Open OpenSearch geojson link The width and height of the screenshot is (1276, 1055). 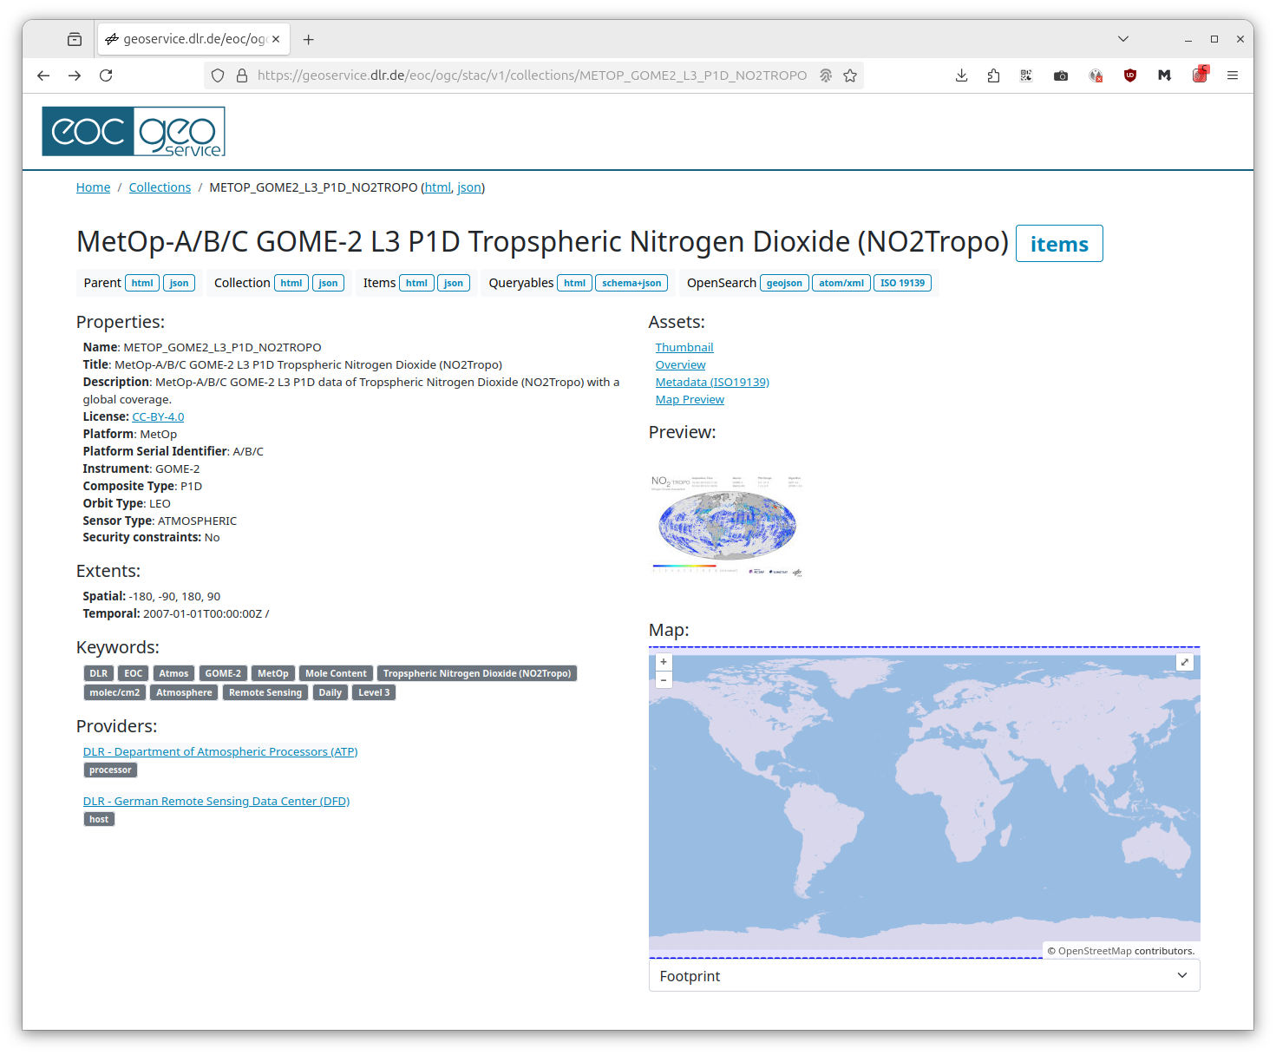(784, 283)
